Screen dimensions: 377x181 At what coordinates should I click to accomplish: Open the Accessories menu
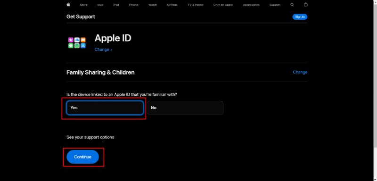click(x=251, y=5)
